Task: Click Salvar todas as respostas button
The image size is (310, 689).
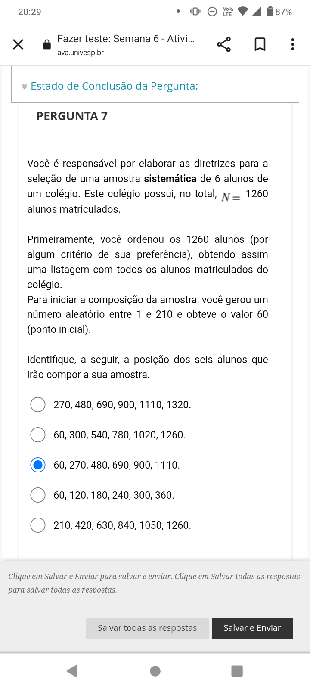Action: point(147,628)
